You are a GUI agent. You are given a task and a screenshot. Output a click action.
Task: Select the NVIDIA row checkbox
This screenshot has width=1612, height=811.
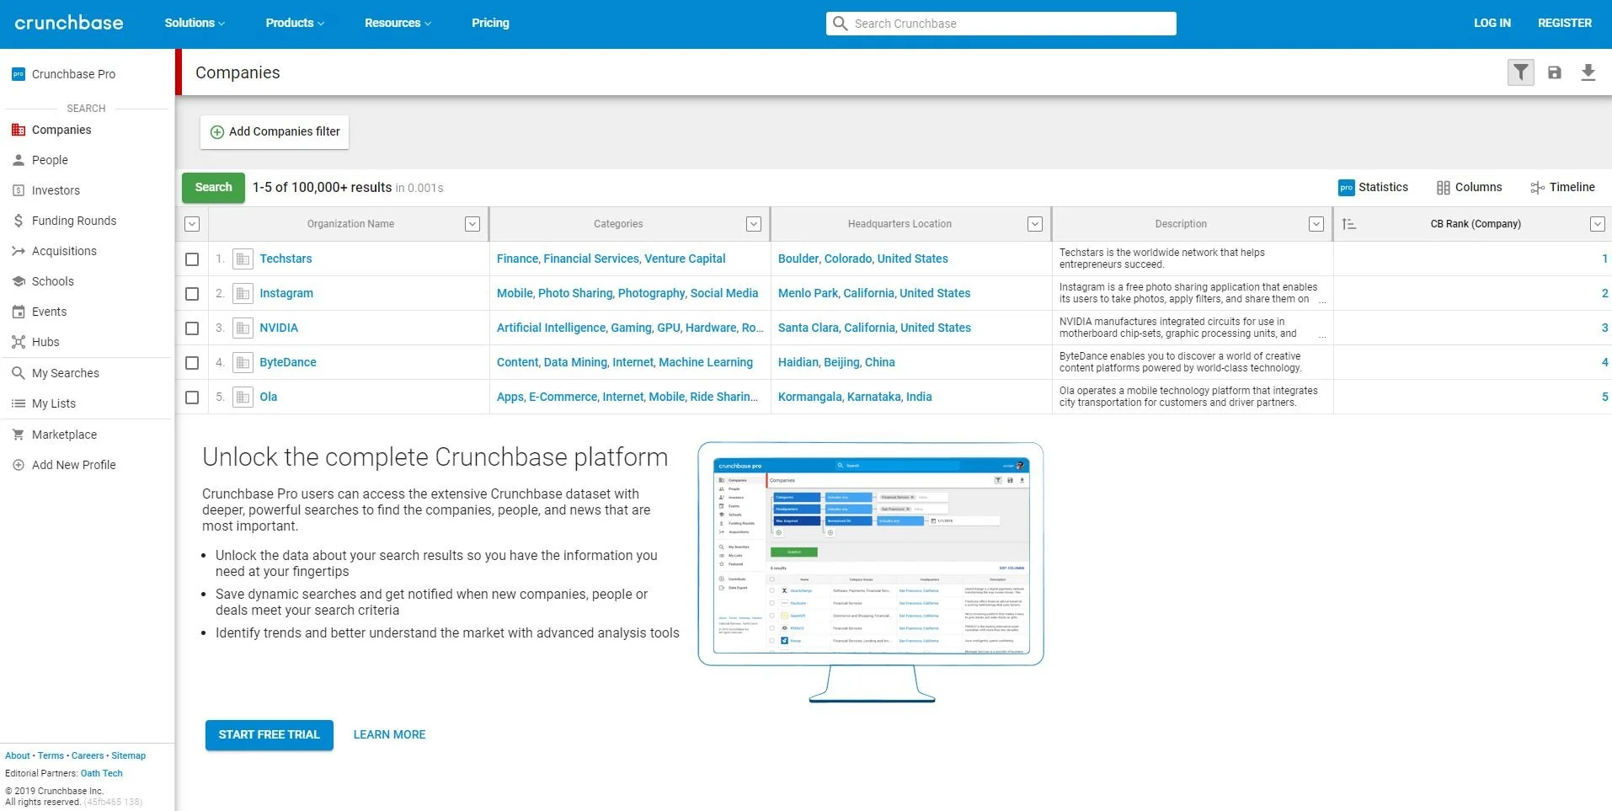192,328
